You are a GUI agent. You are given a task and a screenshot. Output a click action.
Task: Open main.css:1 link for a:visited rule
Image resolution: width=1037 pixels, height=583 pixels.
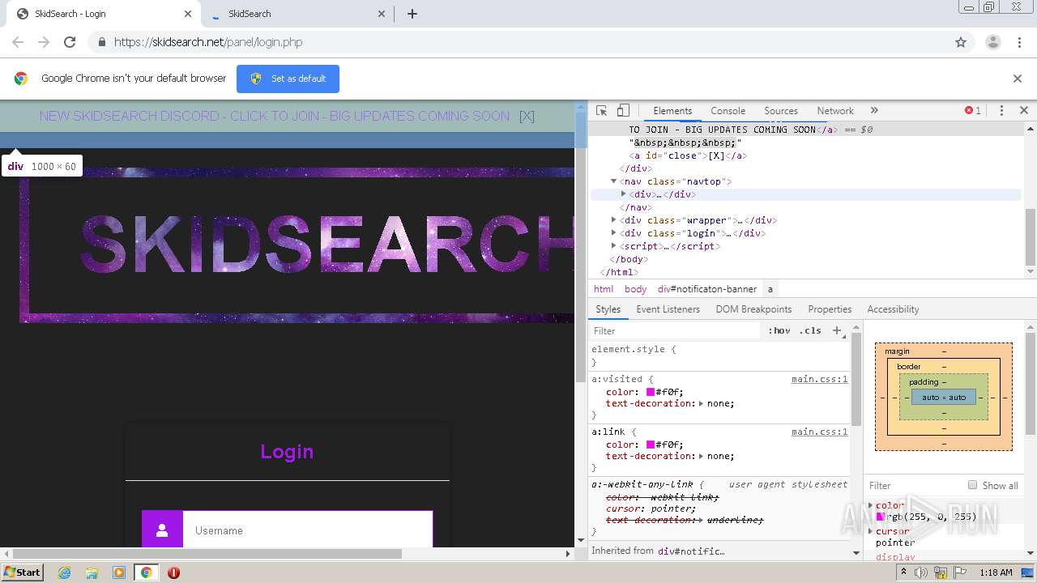819,379
